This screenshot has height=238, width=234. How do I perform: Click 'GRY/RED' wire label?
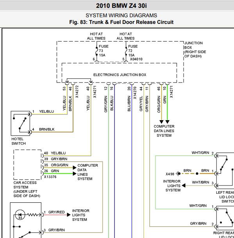point(56,212)
